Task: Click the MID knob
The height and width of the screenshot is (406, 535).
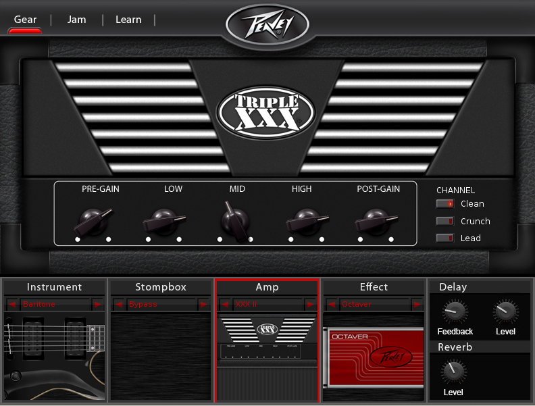Action: click(235, 222)
